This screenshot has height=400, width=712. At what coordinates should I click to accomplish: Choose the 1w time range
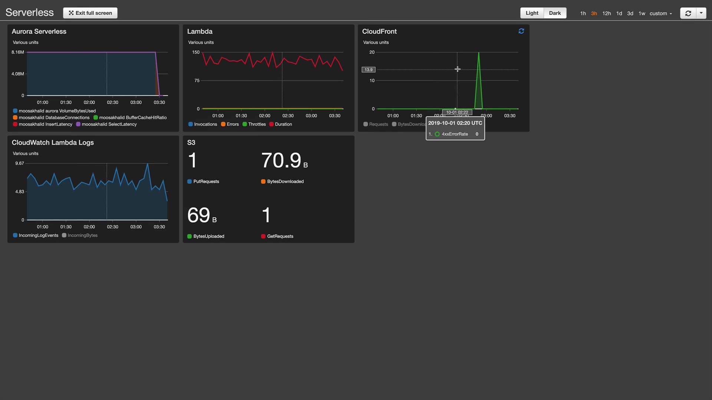pyautogui.click(x=642, y=13)
